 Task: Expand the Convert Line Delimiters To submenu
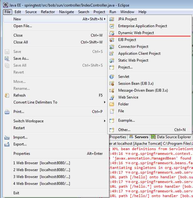(105, 102)
